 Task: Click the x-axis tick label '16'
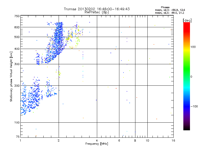tap(173, 141)
